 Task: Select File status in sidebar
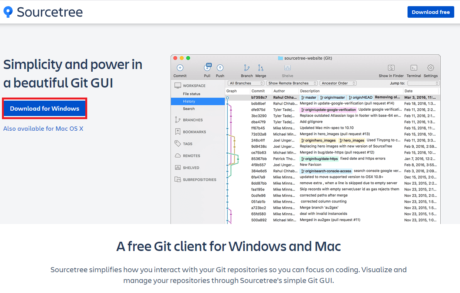pyautogui.click(x=191, y=94)
